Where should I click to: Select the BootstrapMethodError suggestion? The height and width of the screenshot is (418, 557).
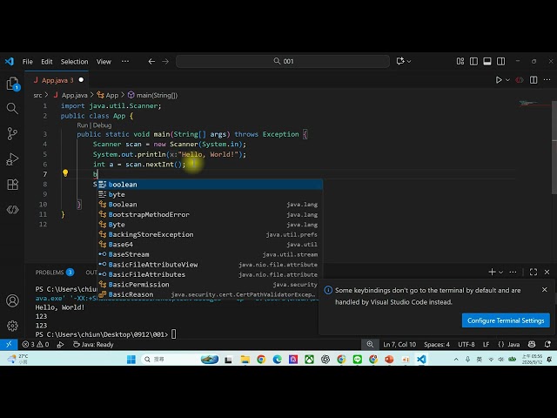[x=210, y=214]
